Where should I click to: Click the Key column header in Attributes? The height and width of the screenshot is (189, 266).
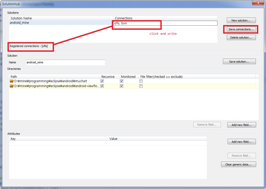(58, 139)
